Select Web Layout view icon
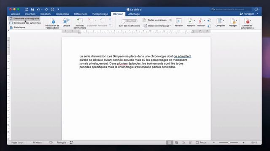 pyautogui.click(x=176, y=143)
